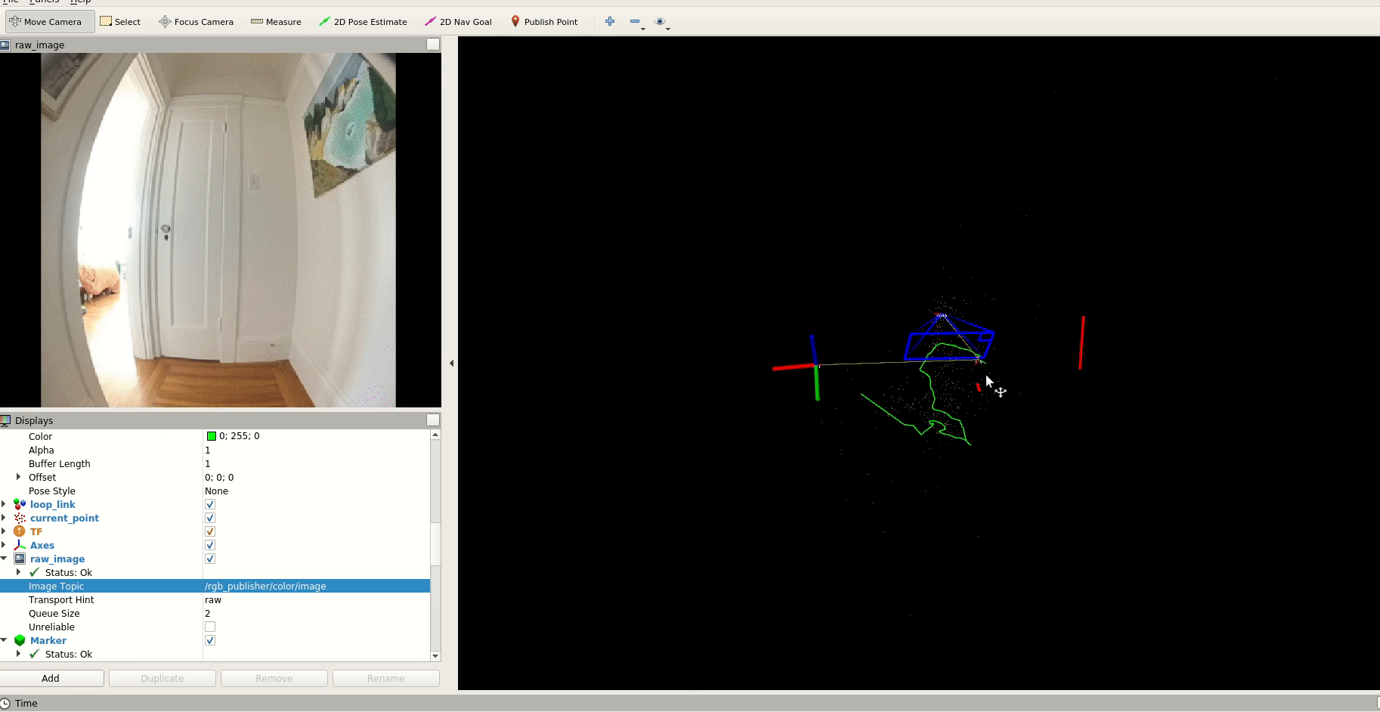Click the Displays scrollbar up arrow
Screen dimensions: 1380x712
(435, 435)
